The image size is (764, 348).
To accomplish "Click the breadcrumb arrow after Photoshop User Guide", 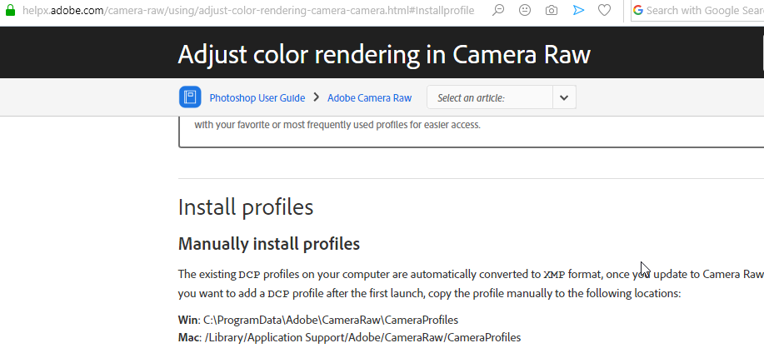I will [317, 97].
